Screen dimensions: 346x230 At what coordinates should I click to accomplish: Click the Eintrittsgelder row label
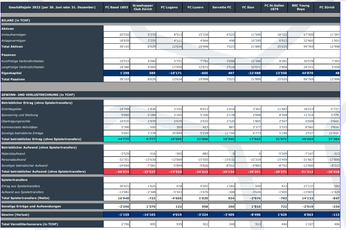(12, 109)
